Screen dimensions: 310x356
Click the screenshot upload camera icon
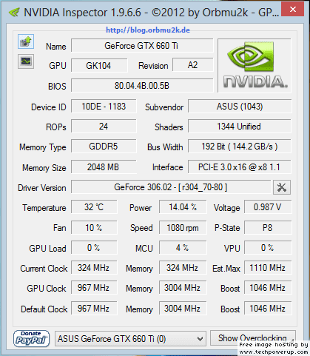click(x=26, y=41)
